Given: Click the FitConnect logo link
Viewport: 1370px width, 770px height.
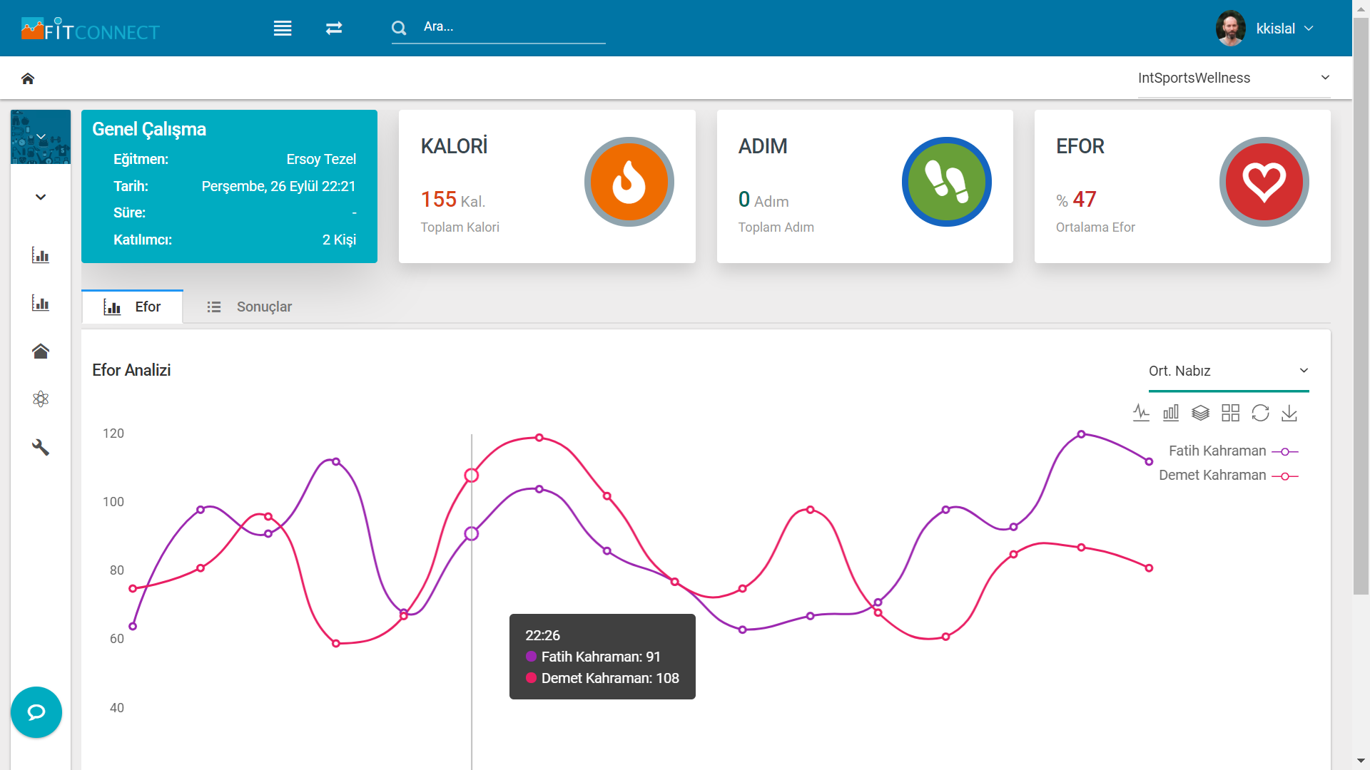Looking at the screenshot, I should coord(91,30).
